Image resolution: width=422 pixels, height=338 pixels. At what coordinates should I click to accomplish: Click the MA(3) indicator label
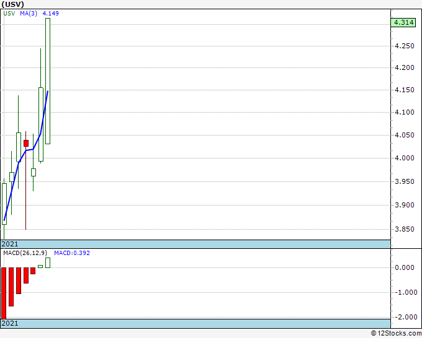pos(29,14)
